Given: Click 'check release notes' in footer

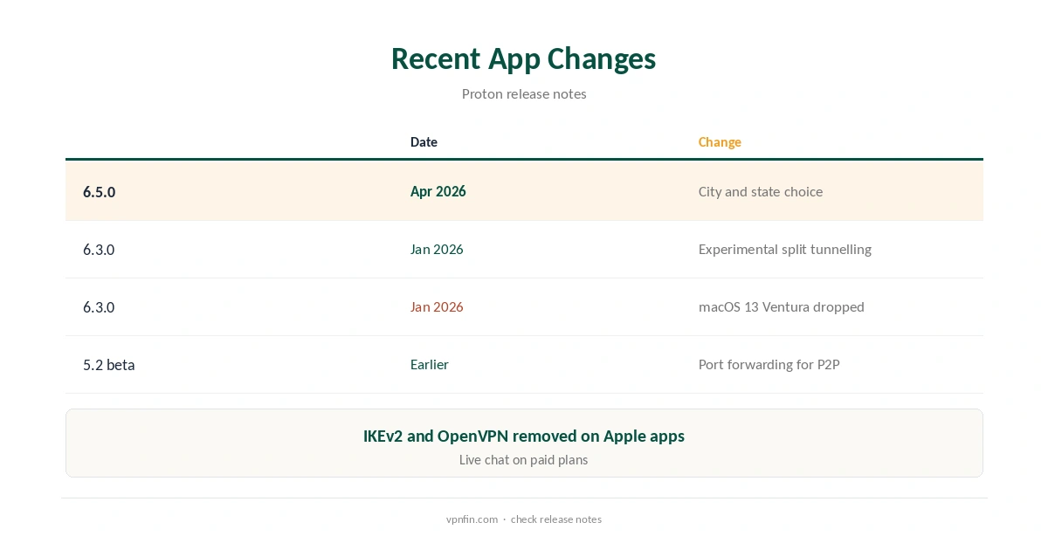Looking at the screenshot, I should (556, 519).
